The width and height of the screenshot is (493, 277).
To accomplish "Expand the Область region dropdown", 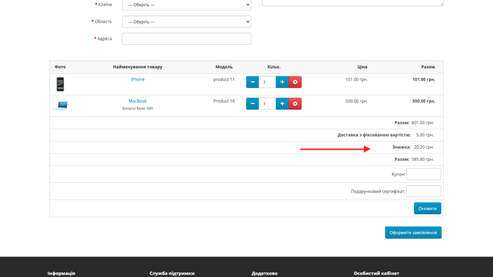I will (187, 22).
